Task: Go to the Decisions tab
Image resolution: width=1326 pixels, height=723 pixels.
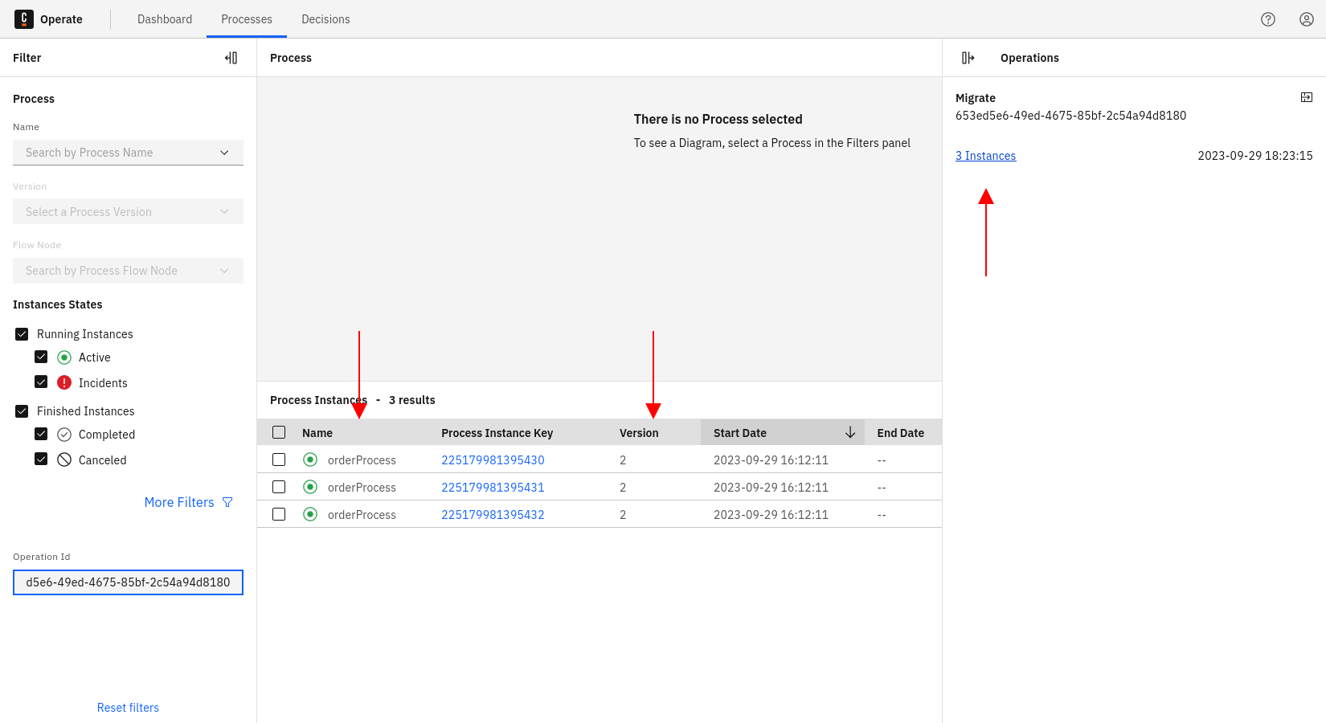Action: pos(325,19)
